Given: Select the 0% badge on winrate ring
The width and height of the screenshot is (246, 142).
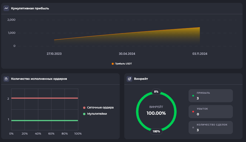Looking at the screenshot, I should pos(156,92).
